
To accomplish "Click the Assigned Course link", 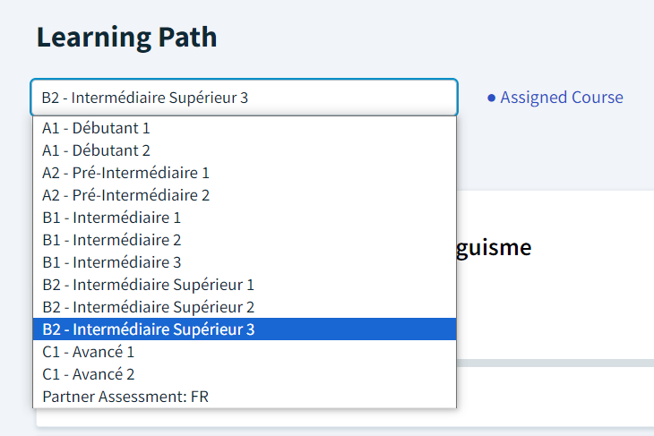I will [561, 98].
